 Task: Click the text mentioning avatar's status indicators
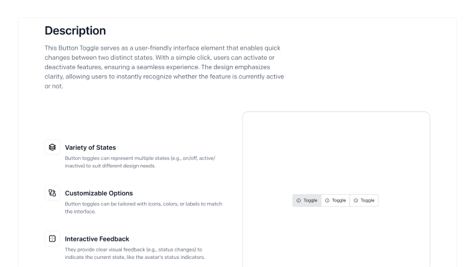point(135,253)
